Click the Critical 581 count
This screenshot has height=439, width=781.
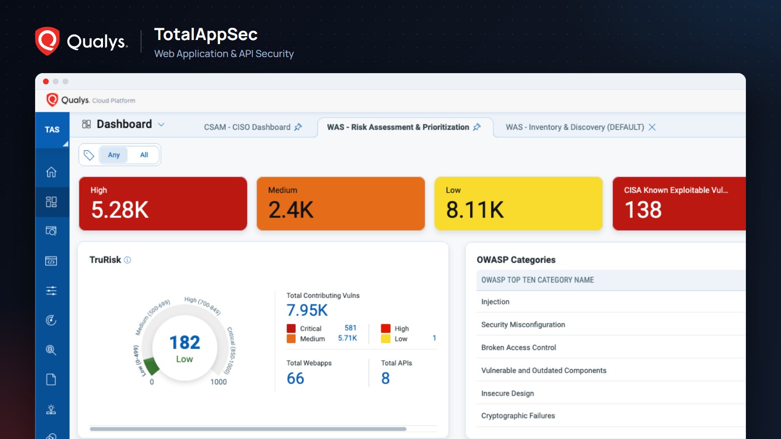pos(350,328)
